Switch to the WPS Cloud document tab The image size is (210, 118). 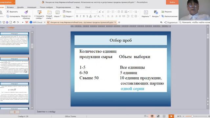pos(36,22)
